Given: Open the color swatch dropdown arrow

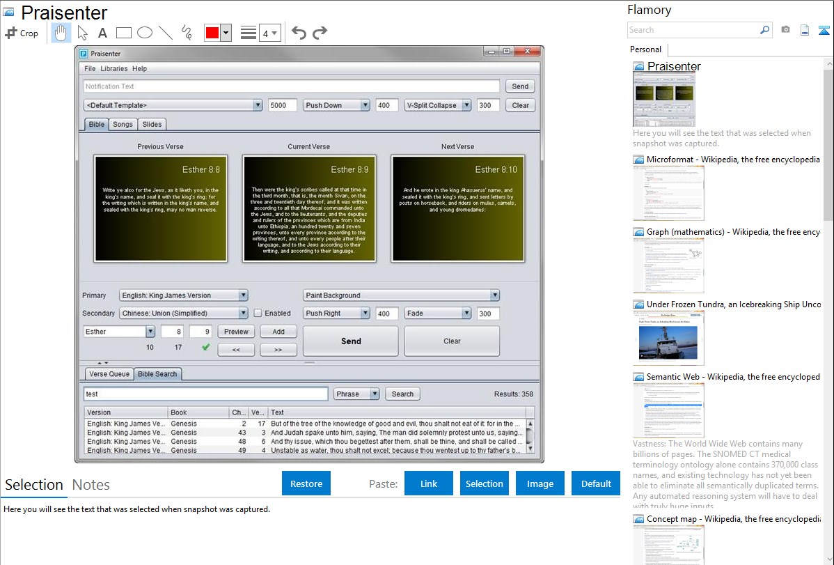Looking at the screenshot, I should tap(226, 33).
